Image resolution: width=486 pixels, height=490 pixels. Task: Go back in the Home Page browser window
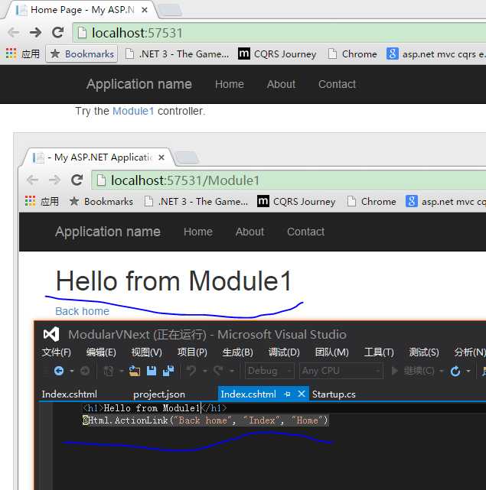14,32
